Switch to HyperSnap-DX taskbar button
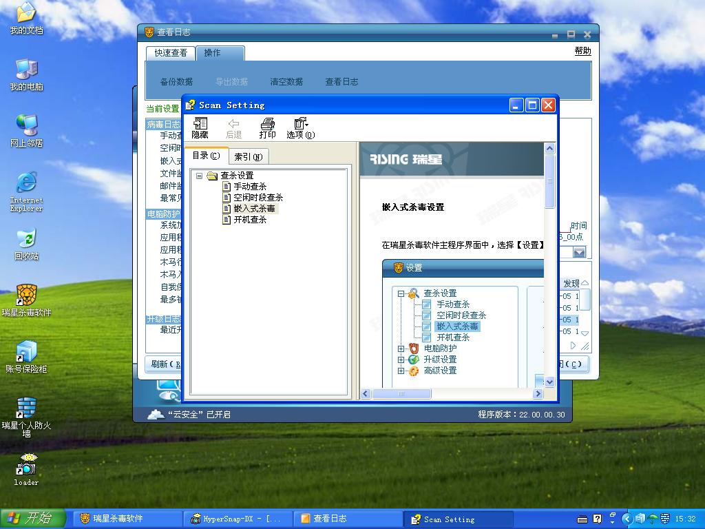 (238, 519)
